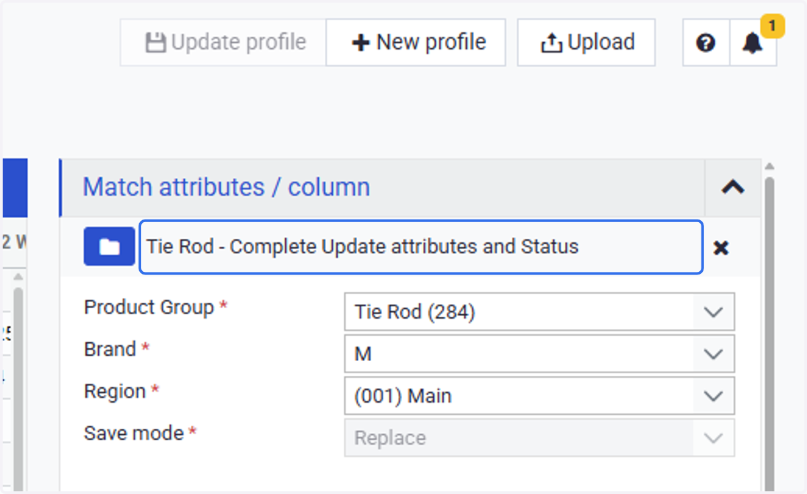Collapse the Match attributes / column panel
Image resolution: width=807 pixels, height=494 pixels.
(x=732, y=187)
